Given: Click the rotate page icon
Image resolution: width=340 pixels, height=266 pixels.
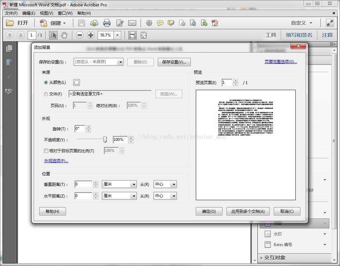Looking at the screenshot, I should tap(193, 23).
